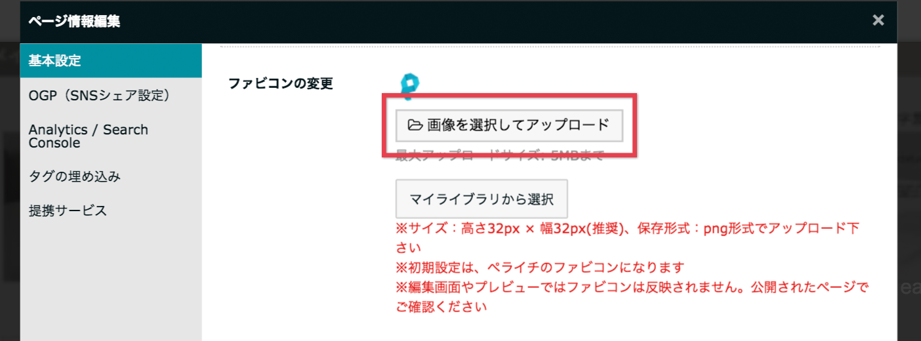Close the ページ情報編集 dialog with X

point(878,20)
